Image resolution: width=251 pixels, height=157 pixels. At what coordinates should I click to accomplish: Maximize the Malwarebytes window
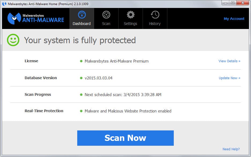233,3
